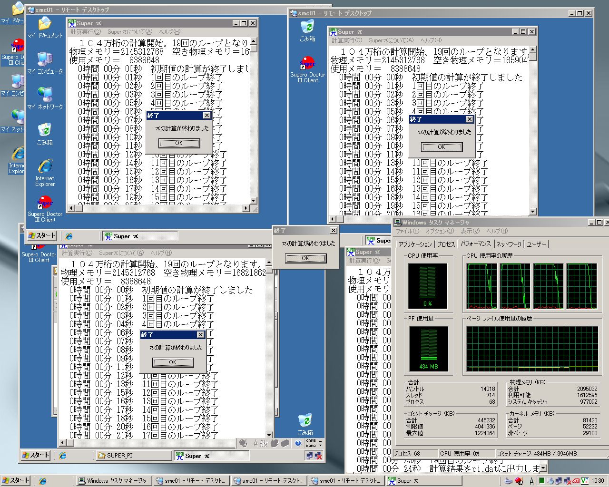Screen dimensions: 609x487
Task: Click the main host スタート button at bottom-left
Action: coord(16,481)
